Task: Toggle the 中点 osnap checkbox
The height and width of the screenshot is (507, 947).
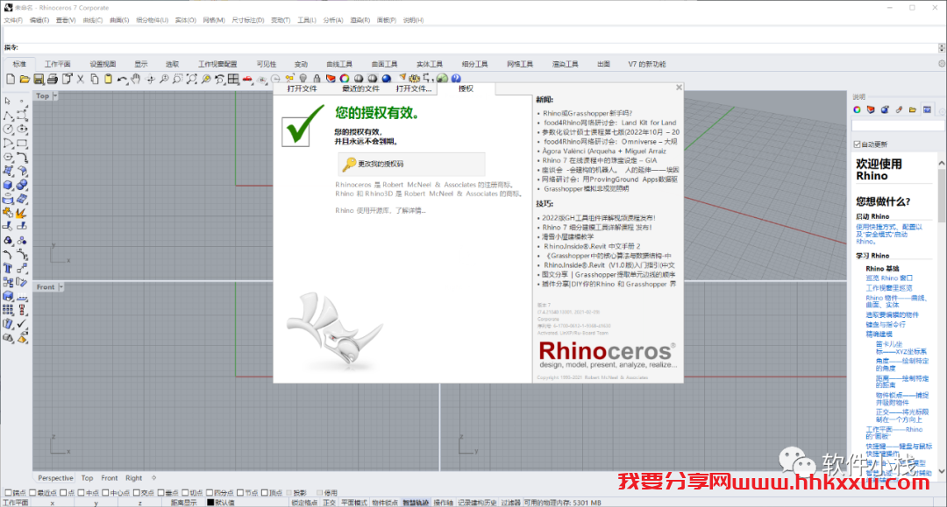Action: (x=81, y=492)
